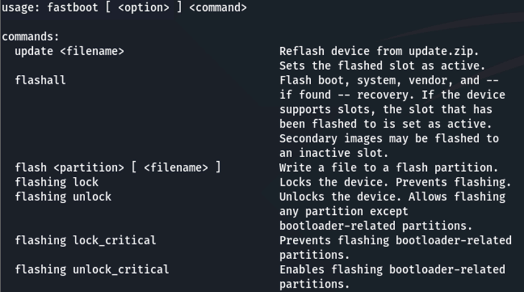
Task: Click the 'if found -- recovery' line
Action: tap(392, 95)
